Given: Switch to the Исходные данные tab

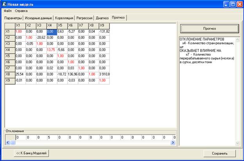Looking at the screenshot, I should 38,18.
